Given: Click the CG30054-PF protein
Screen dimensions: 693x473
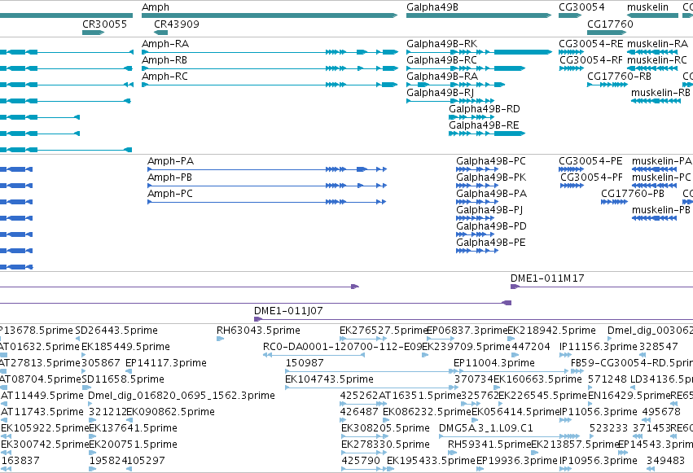Looking at the screenshot, I should 572,186.
